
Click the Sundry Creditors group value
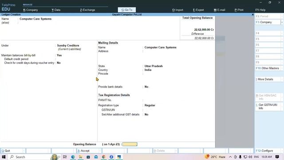coord(68,45)
